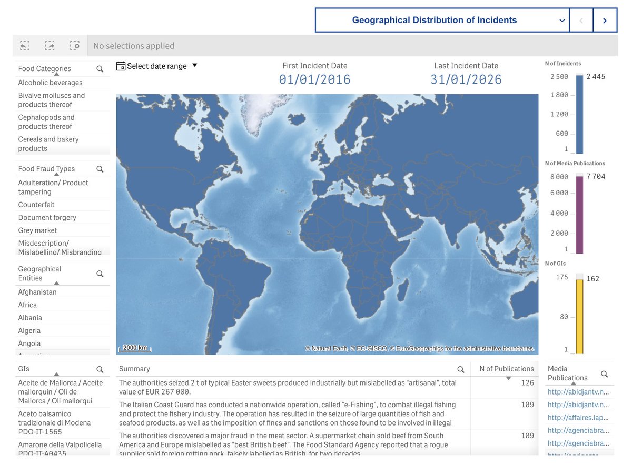This screenshot has width=632, height=465.
Task: Select Aceto balsamico tradizionale di Modena
Action: pos(63,423)
